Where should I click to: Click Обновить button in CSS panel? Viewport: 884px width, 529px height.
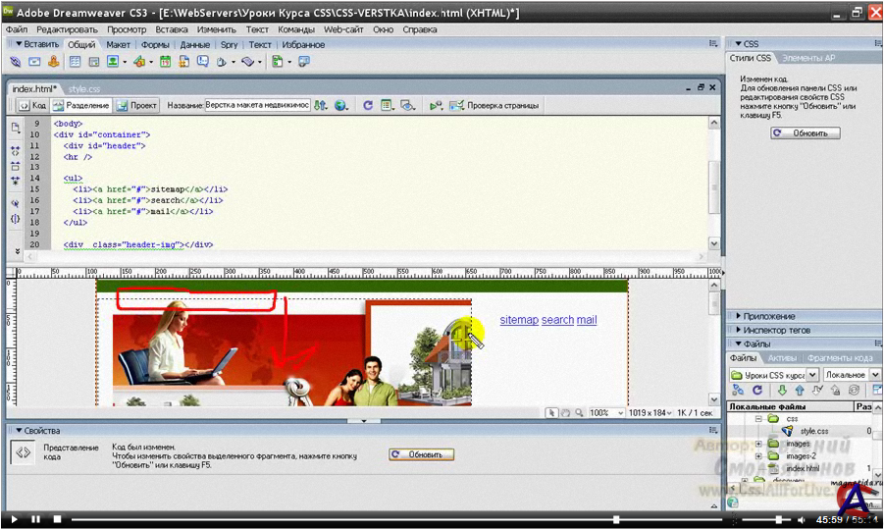[806, 133]
